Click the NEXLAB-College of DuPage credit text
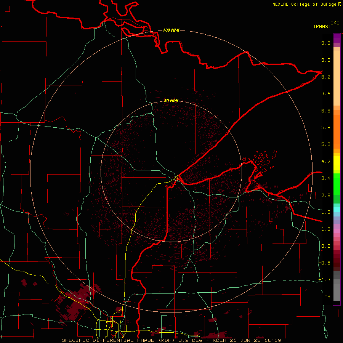This screenshot has width=343, height=343. coord(305,4)
